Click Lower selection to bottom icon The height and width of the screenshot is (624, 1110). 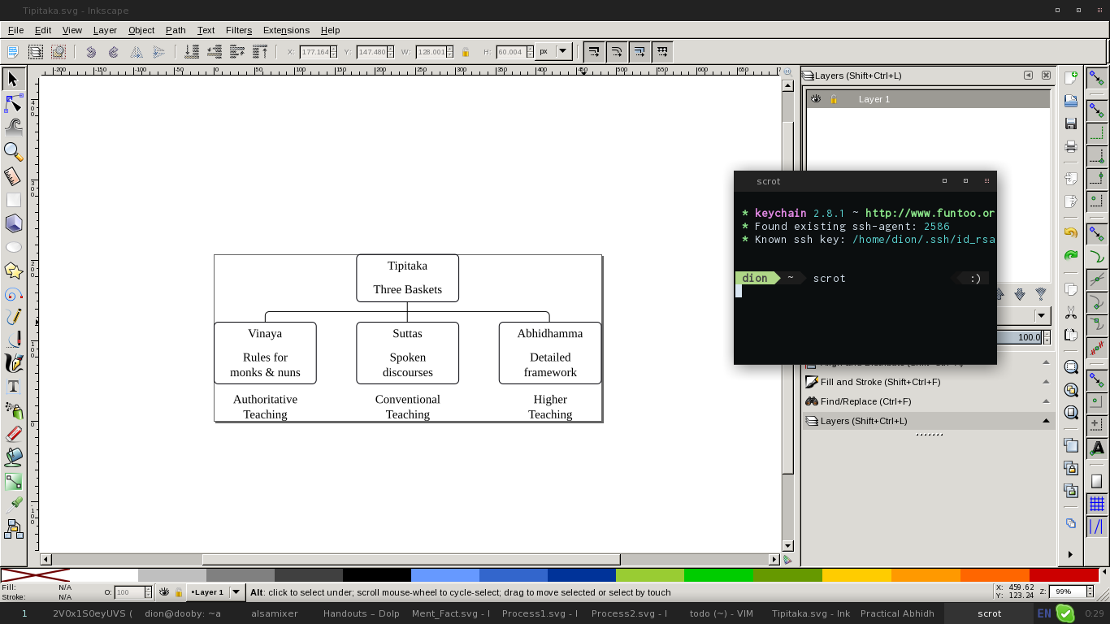[x=192, y=52]
